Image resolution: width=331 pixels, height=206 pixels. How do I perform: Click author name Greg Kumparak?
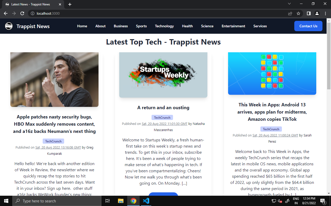click(70, 151)
